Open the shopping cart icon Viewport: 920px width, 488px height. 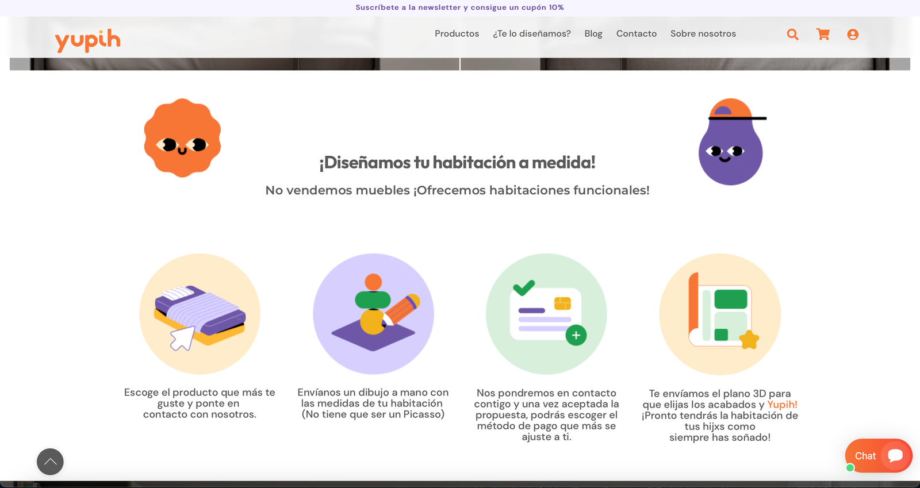tap(823, 34)
